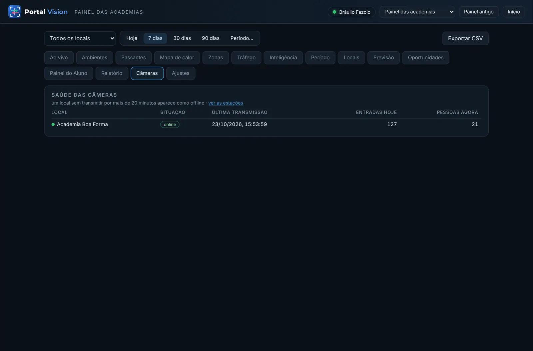Follow the ver as estações link
This screenshot has height=351, width=533.
pyautogui.click(x=226, y=103)
